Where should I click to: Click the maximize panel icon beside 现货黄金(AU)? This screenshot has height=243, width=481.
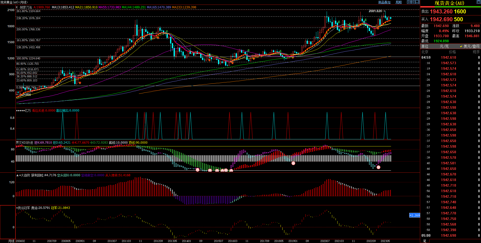pos(478,2)
